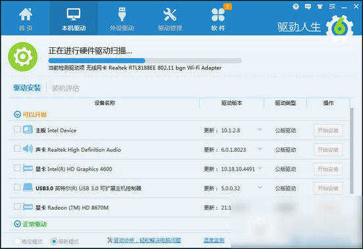Click wrench icon beside 驱动诊所 link
Image resolution: width=363 pixels, height=249 pixels.
(x=110, y=240)
